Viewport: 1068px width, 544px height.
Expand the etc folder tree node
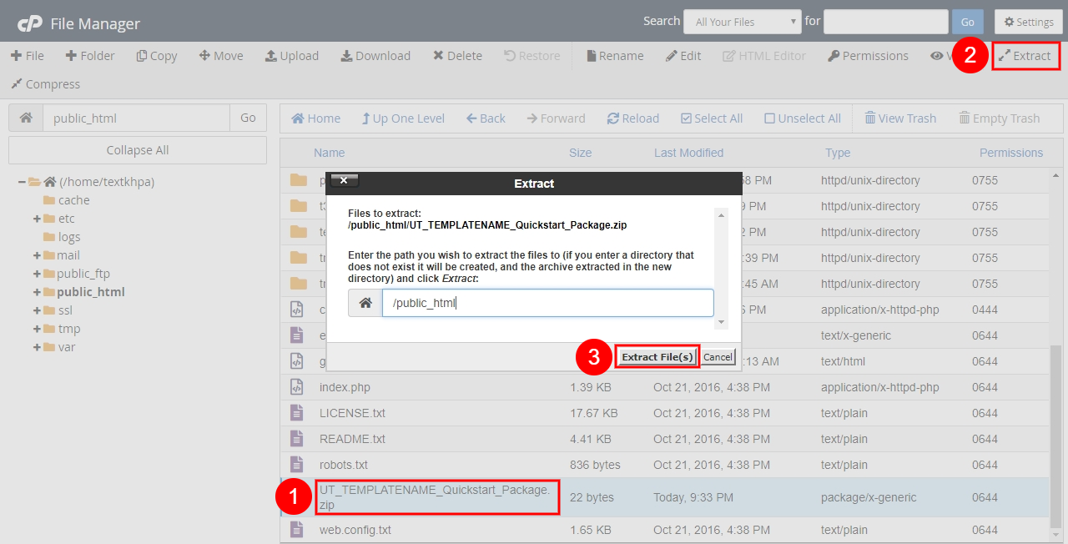[38, 219]
